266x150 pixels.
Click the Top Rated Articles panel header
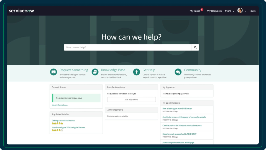[76, 114]
